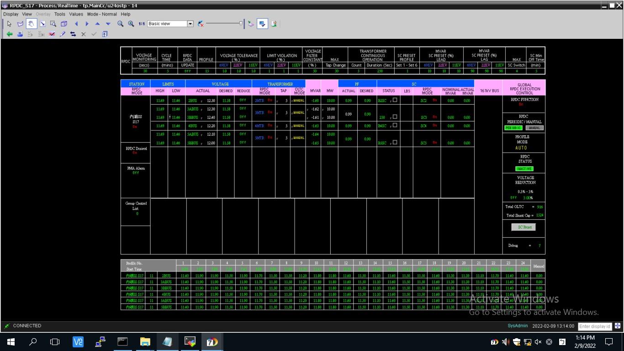Click the 2MTR transformer label
Viewport: 624px width, 351px height.
coord(259,100)
